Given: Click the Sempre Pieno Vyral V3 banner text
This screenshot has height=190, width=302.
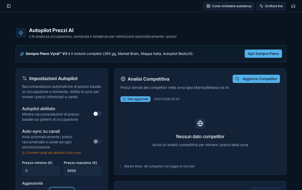Looking at the screenshot, I should click(109, 54).
